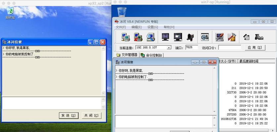Image resolution: width=277 pixels, height=132 pixels.
Task: Click the delete host icon with red X
Action: click(x=138, y=37)
